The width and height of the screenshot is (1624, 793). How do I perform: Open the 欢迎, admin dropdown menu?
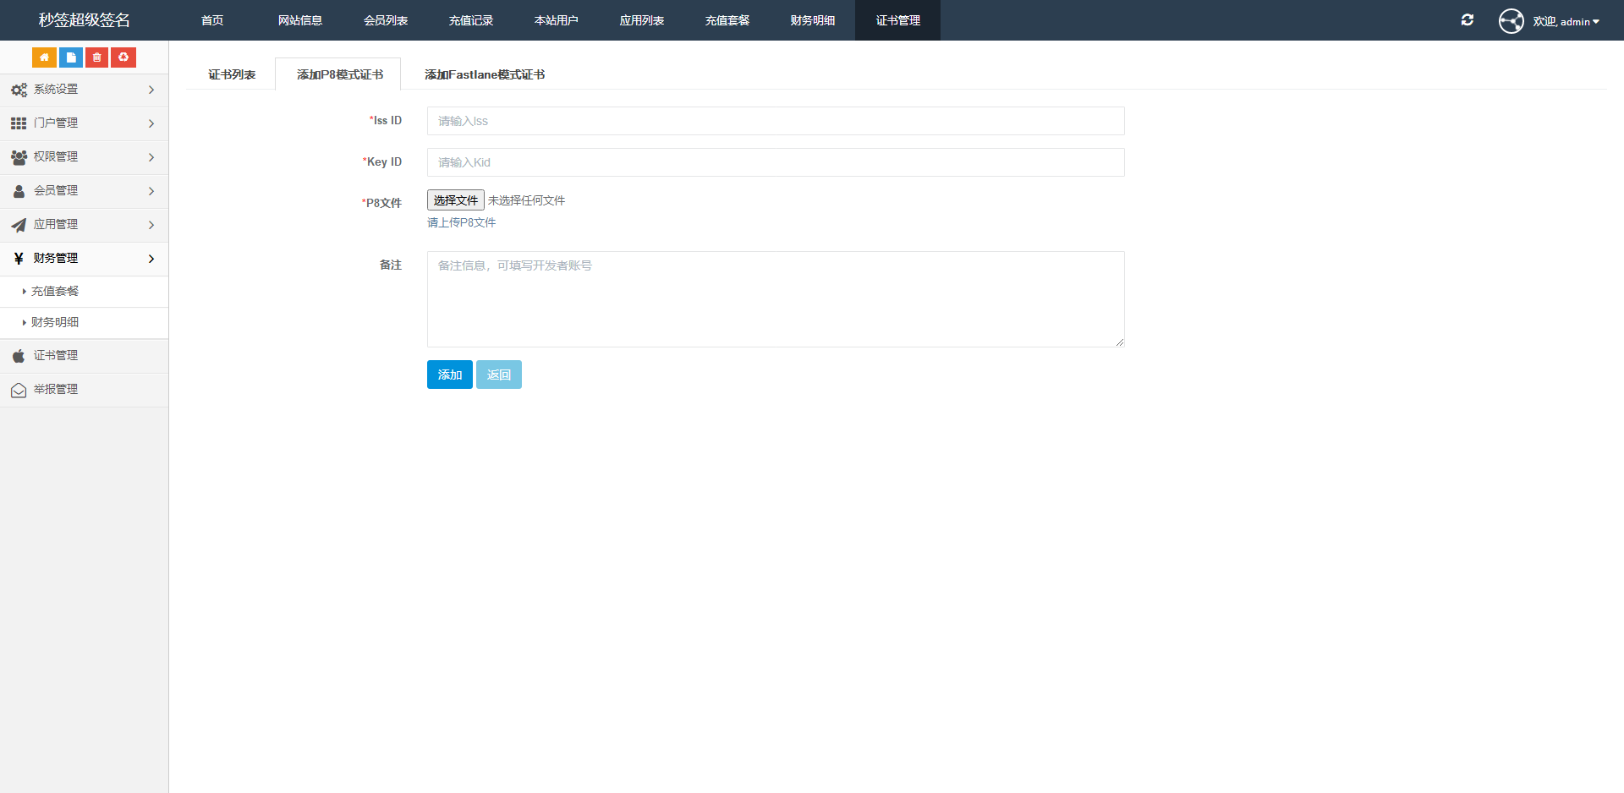pyautogui.click(x=1566, y=21)
